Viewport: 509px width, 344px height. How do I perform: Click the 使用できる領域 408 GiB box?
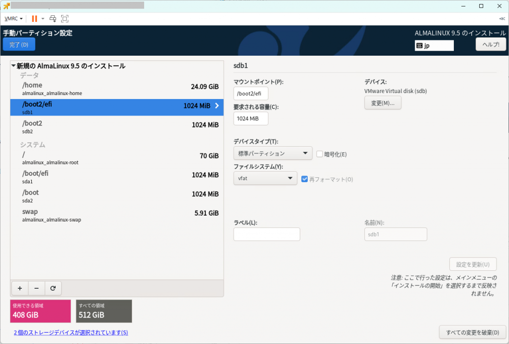(40, 311)
